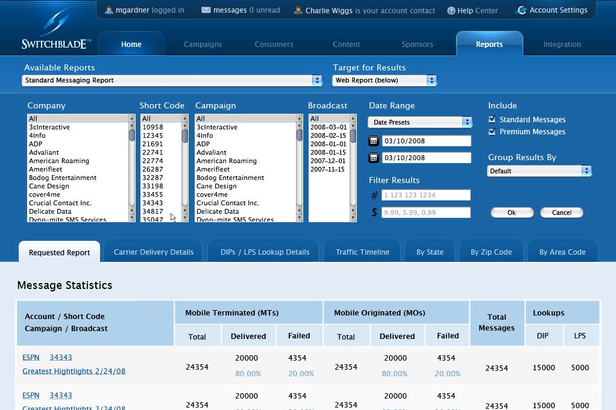
Task: Switch to the Campaigns tab
Action: pyautogui.click(x=203, y=44)
